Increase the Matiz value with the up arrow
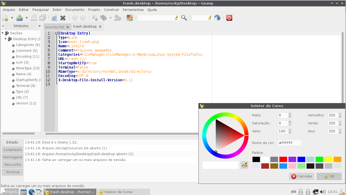This screenshot has height=195, width=346. [290, 114]
